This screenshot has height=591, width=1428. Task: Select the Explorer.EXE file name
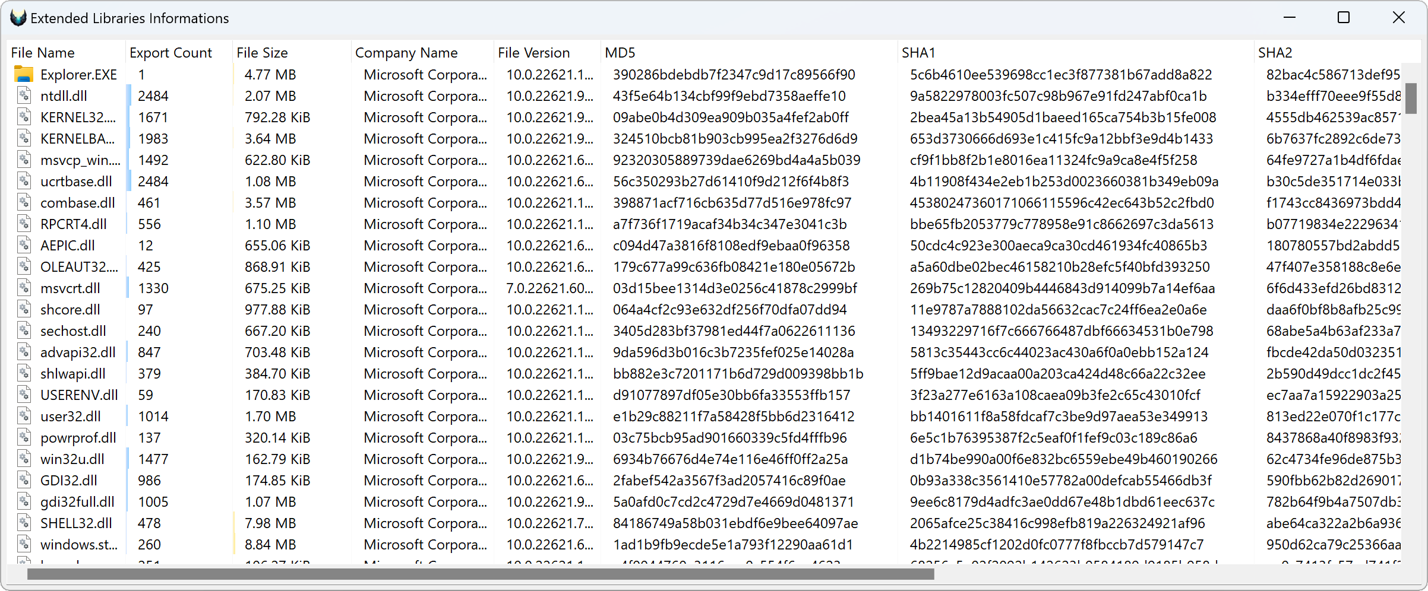(x=78, y=74)
